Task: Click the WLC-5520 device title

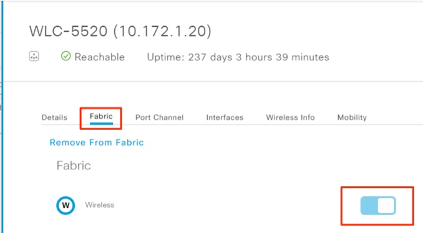Action: coord(68,31)
